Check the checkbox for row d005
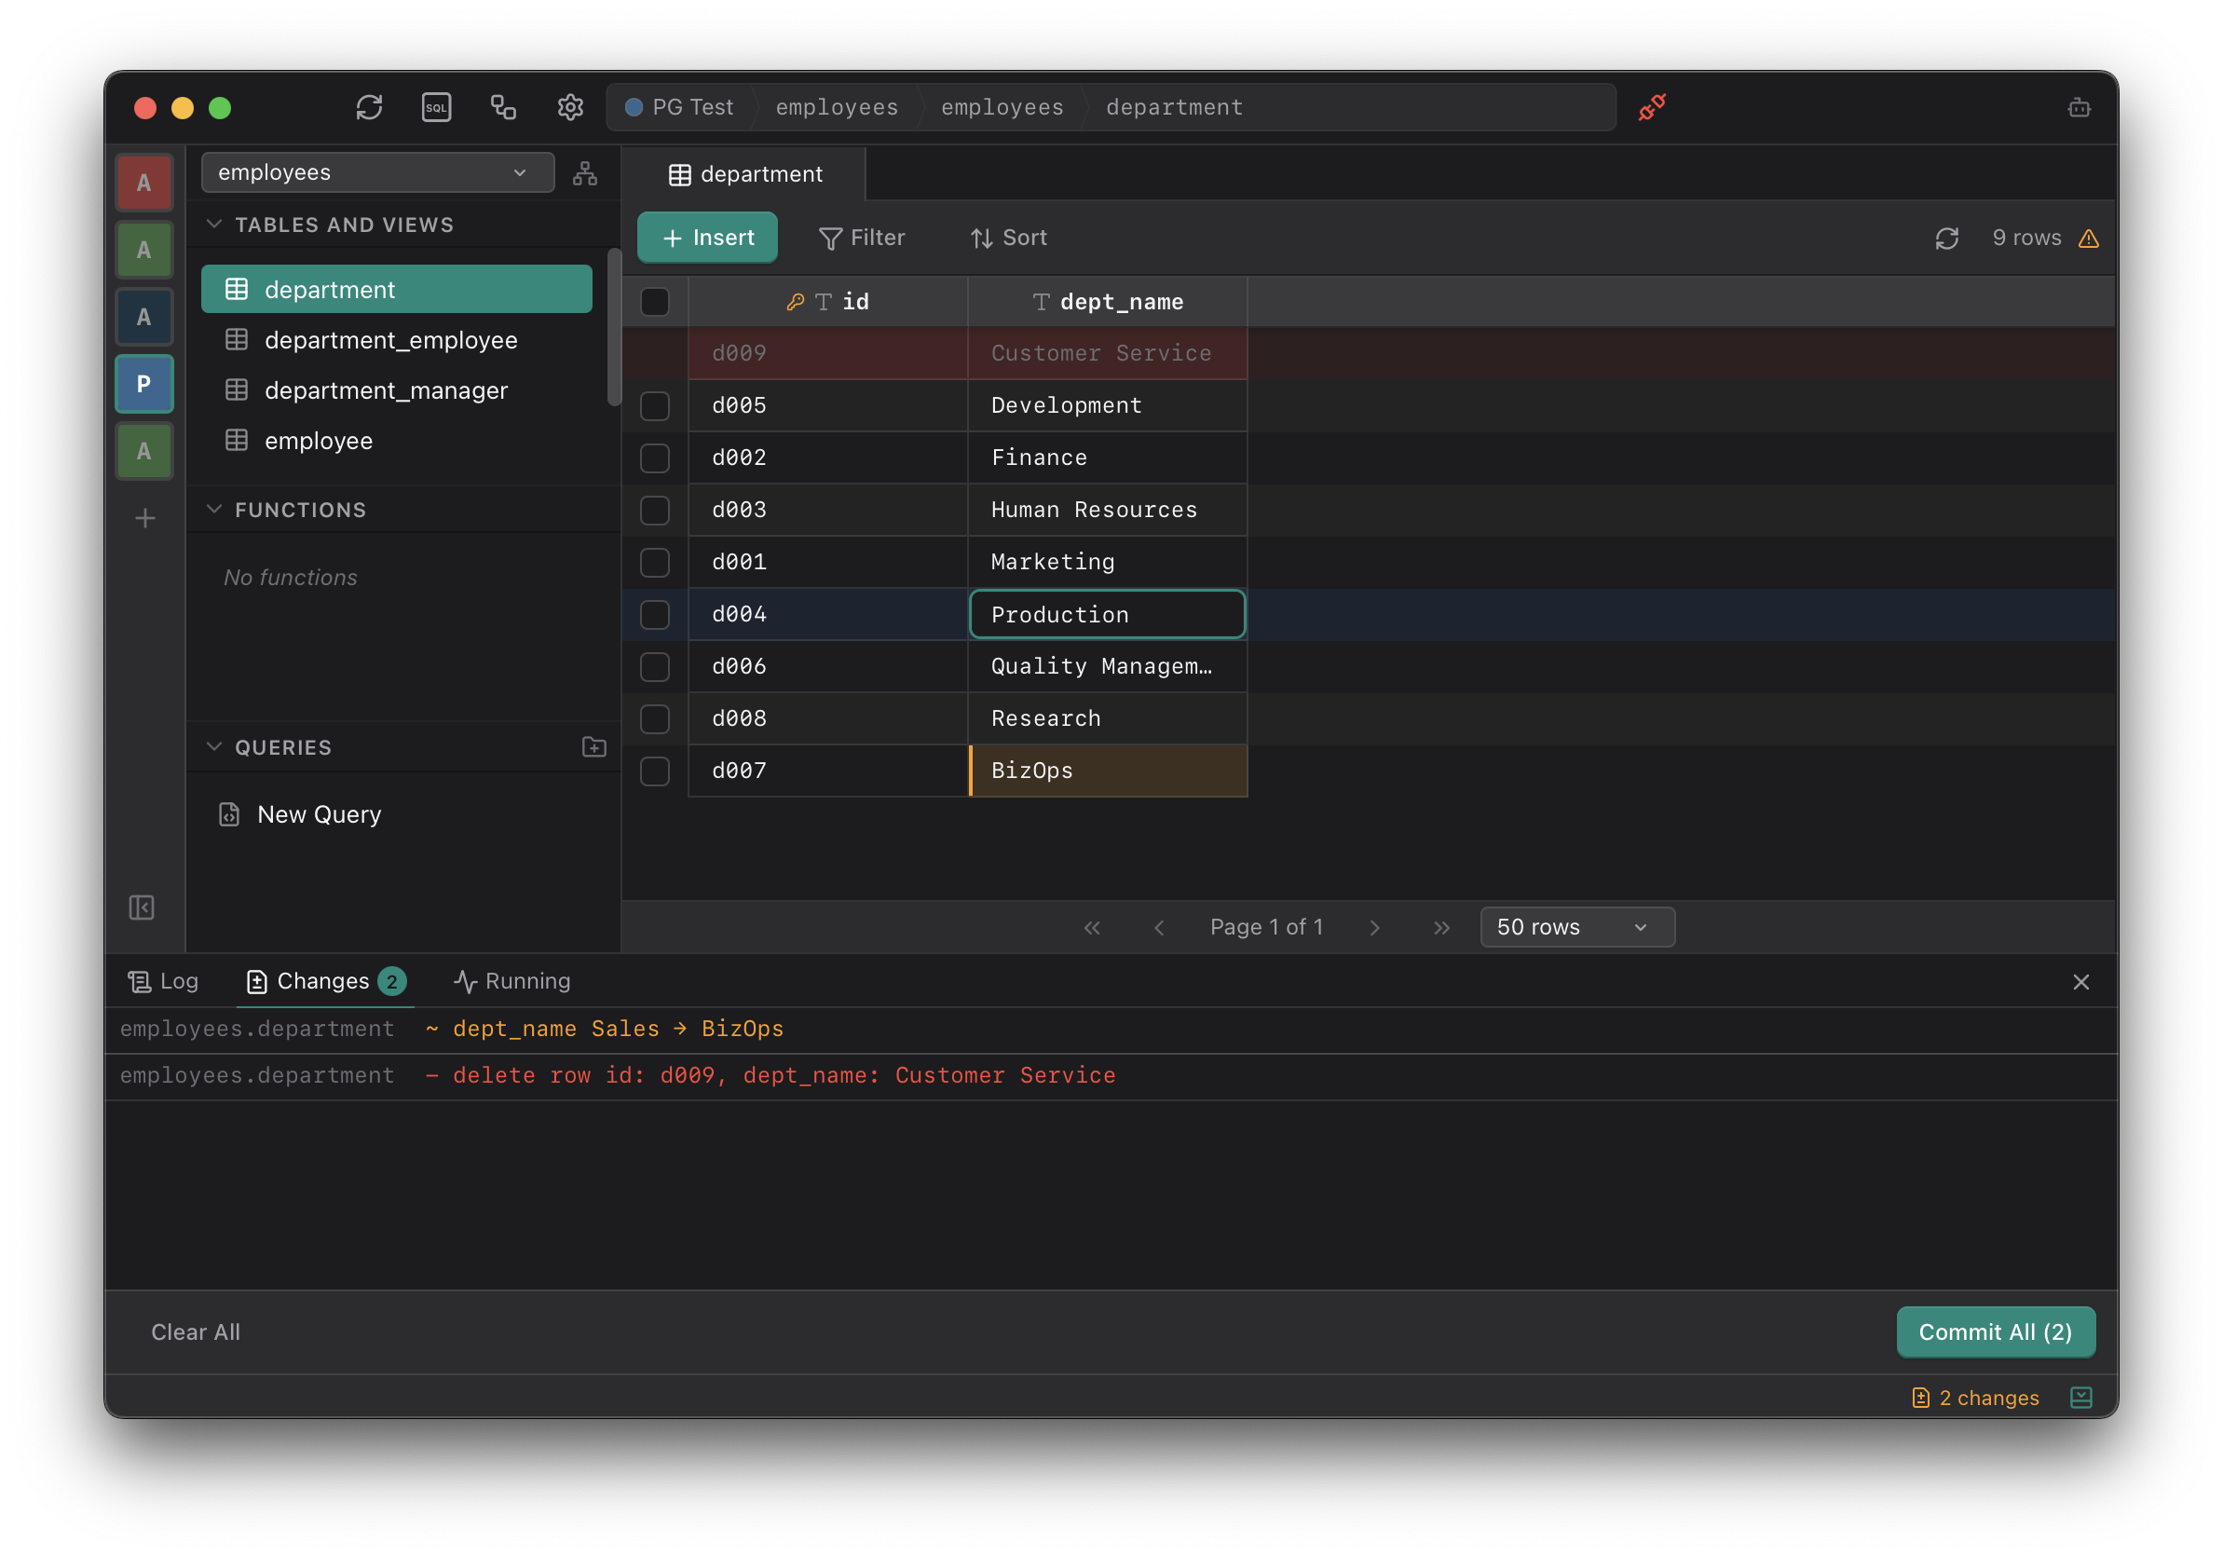 [x=654, y=405]
